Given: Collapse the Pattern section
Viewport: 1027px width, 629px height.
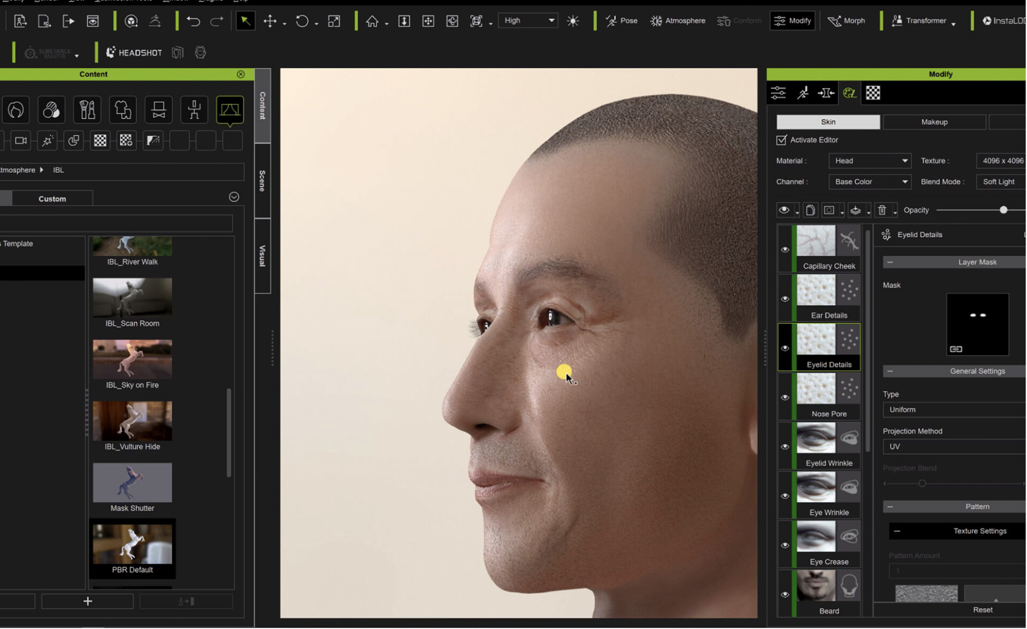Looking at the screenshot, I should [890, 506].
